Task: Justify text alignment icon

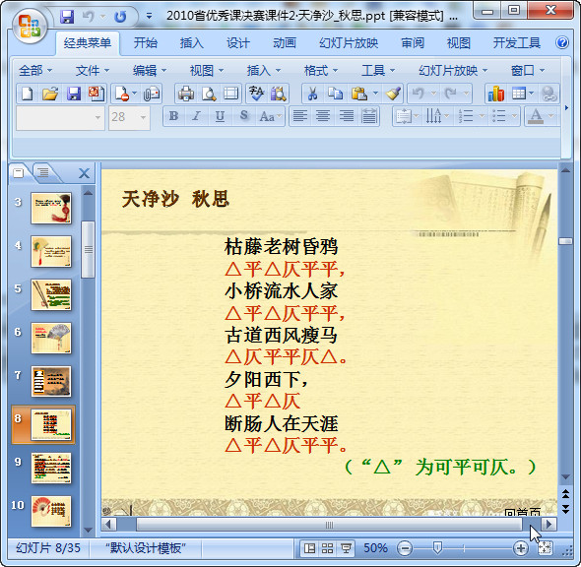Action: 369,116
